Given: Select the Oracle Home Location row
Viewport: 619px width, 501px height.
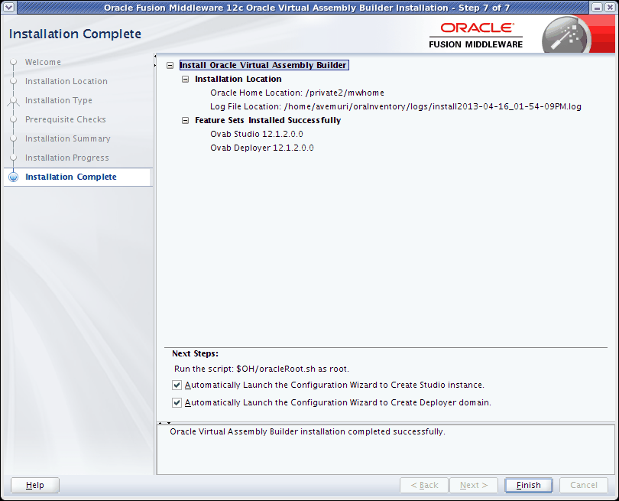Looking at the screenshot, I should click(x=297, y=93).
